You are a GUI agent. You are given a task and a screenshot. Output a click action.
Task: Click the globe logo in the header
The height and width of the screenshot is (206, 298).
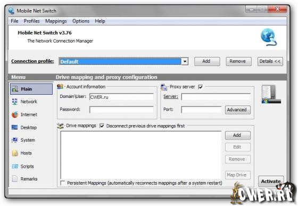point(269,37)
